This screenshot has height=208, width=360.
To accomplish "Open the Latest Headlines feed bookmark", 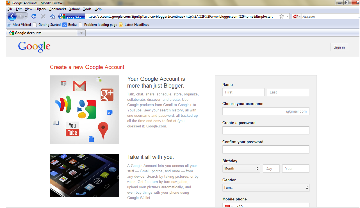I will [134, 25].
